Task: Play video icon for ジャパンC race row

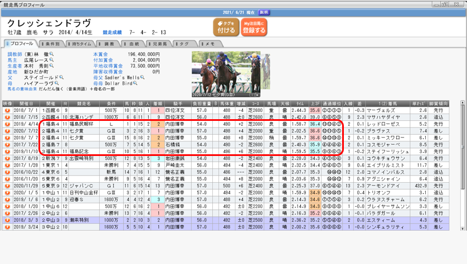Action: pos(8,185)
